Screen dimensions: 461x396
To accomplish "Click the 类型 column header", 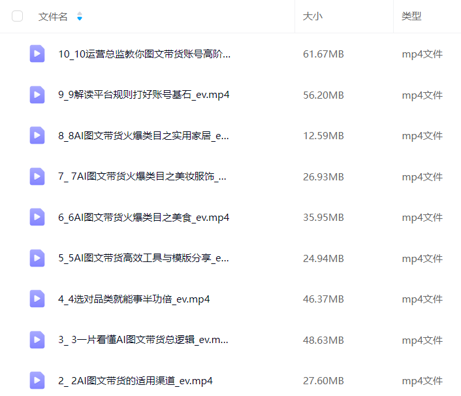I will click(x=411, y=16).
